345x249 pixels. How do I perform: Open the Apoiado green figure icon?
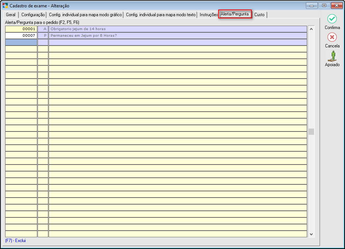click(332, 56)
